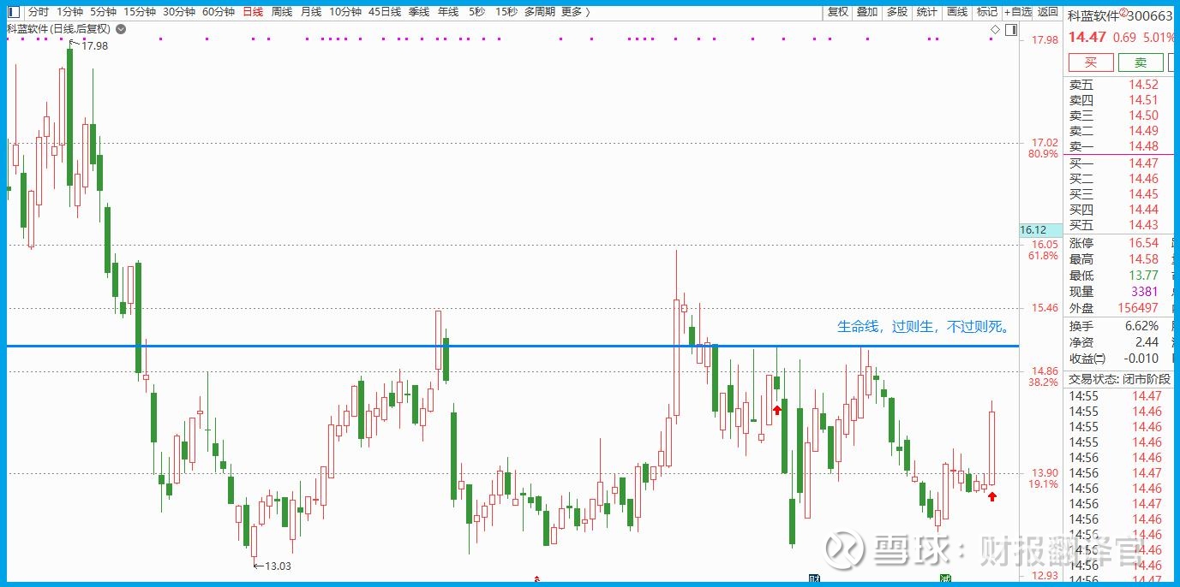The height and width of the screenshot is (587, 1180).
Task: Select the 5分钟 period tab
Action: (x=103, y=12)
